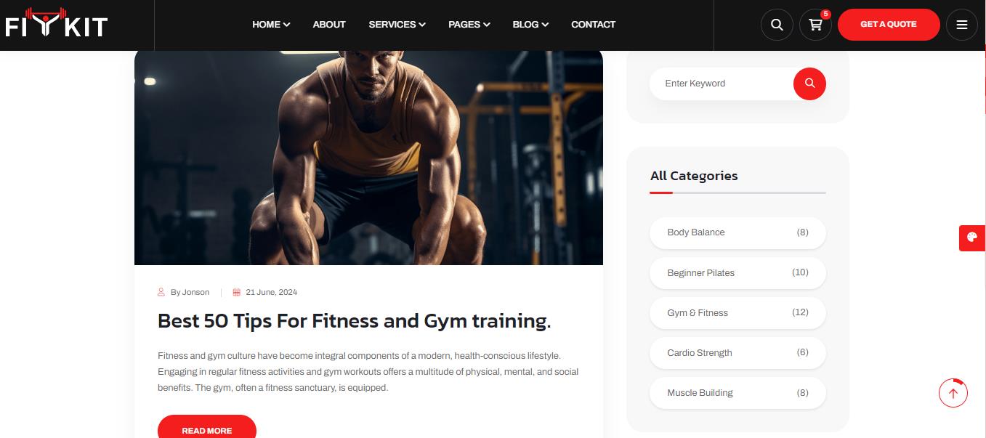986x438 pixels.
Task: Select the Gym & Fitness category
Action: point(738,313)
